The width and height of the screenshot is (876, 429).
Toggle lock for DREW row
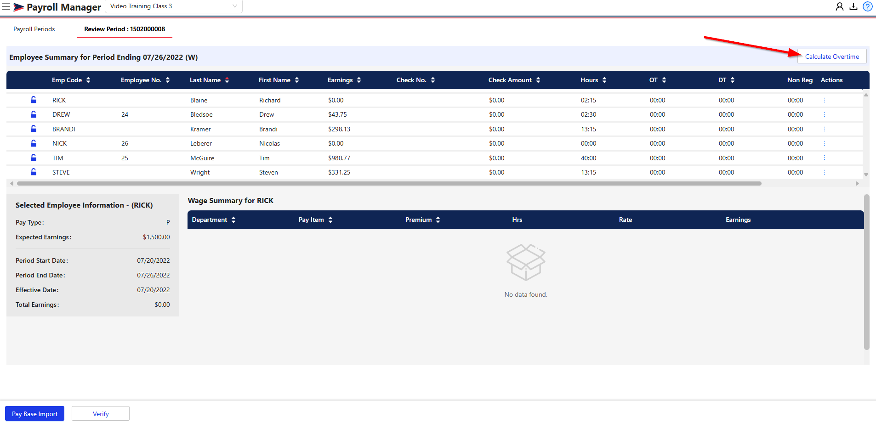34,114
